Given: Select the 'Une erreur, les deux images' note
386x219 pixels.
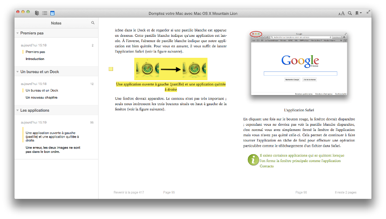Looking at the screenshot, I should [x=53, y=150].
